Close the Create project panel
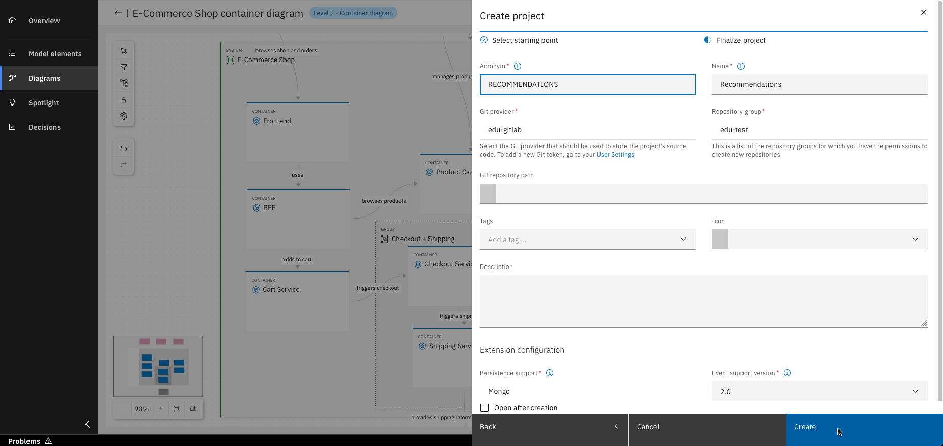The image size is (943, 446). pyautogui.click(x=924, y=12)
